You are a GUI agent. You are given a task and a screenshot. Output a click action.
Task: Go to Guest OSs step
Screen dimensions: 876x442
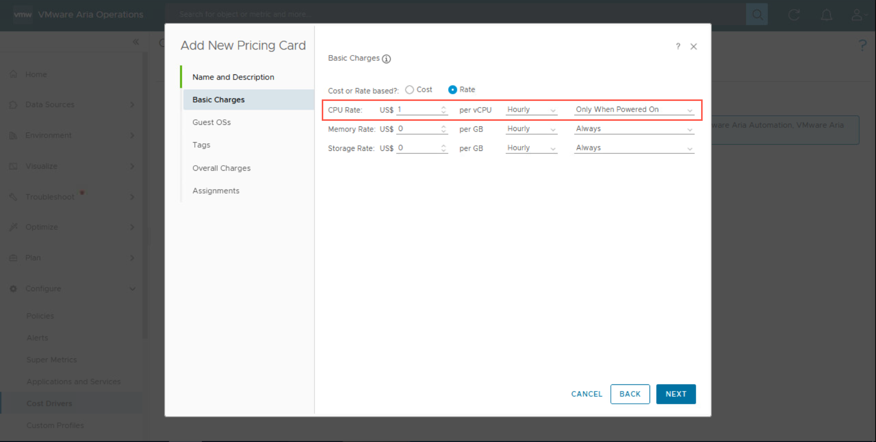(212, 122)
